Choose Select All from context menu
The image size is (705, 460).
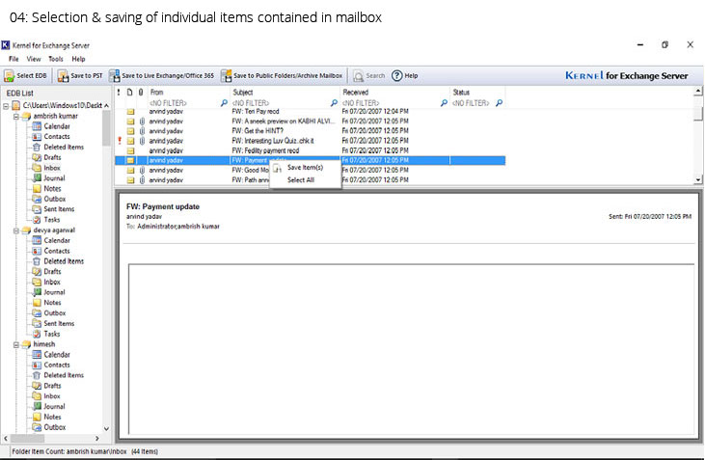(300, 180)
